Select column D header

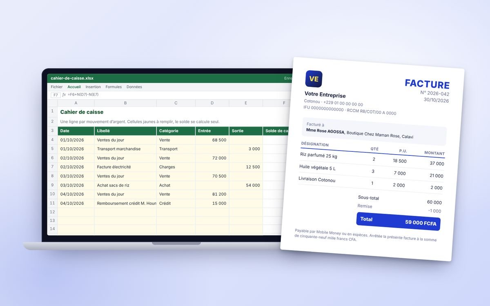(212, 103)
